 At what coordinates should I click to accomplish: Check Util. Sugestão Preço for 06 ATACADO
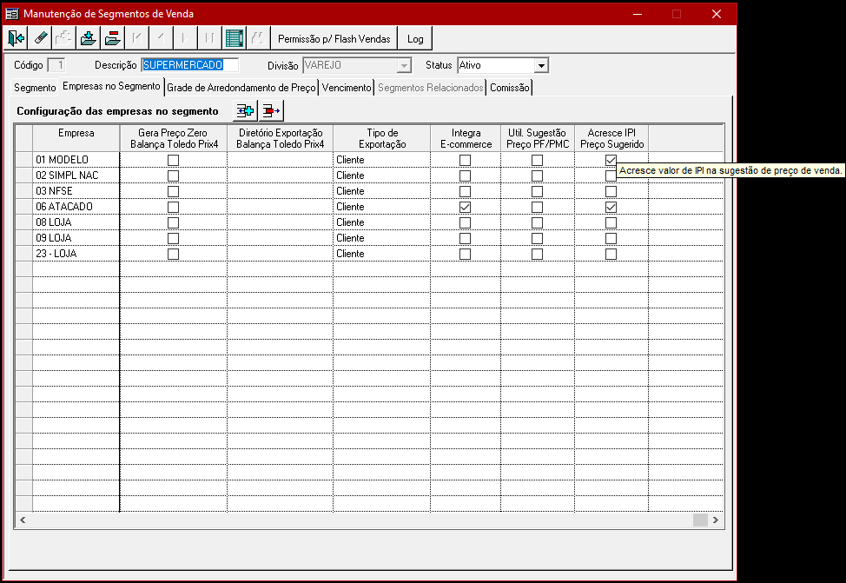(x=538, y=208)
